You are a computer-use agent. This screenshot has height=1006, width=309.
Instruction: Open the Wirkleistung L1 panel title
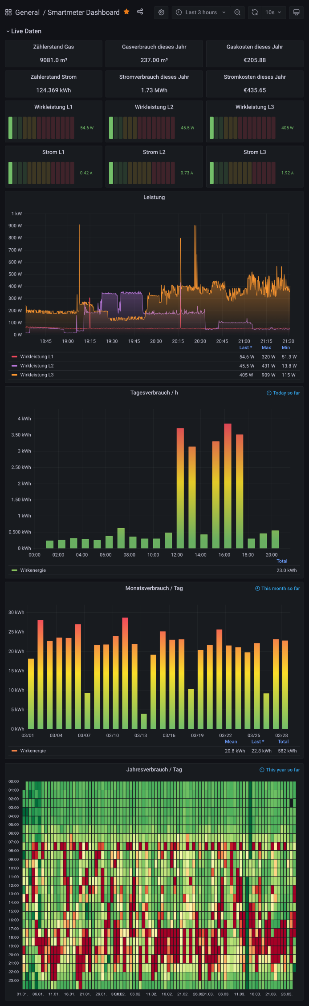point(53,107)
